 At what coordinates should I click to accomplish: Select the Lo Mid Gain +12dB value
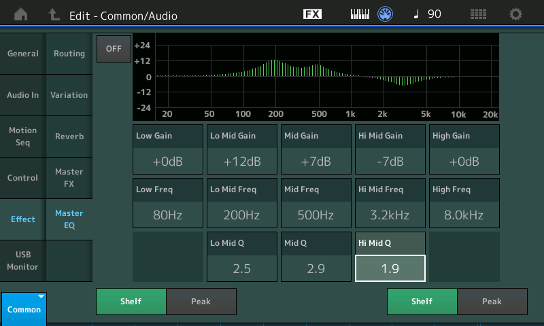pos(242,162)
